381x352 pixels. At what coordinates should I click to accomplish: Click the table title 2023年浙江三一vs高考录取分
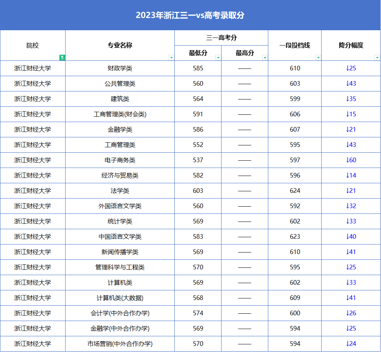click(x=190, y=15)
